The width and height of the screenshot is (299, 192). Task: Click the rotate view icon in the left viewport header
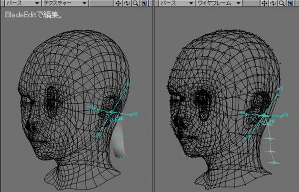pos(127,3)
